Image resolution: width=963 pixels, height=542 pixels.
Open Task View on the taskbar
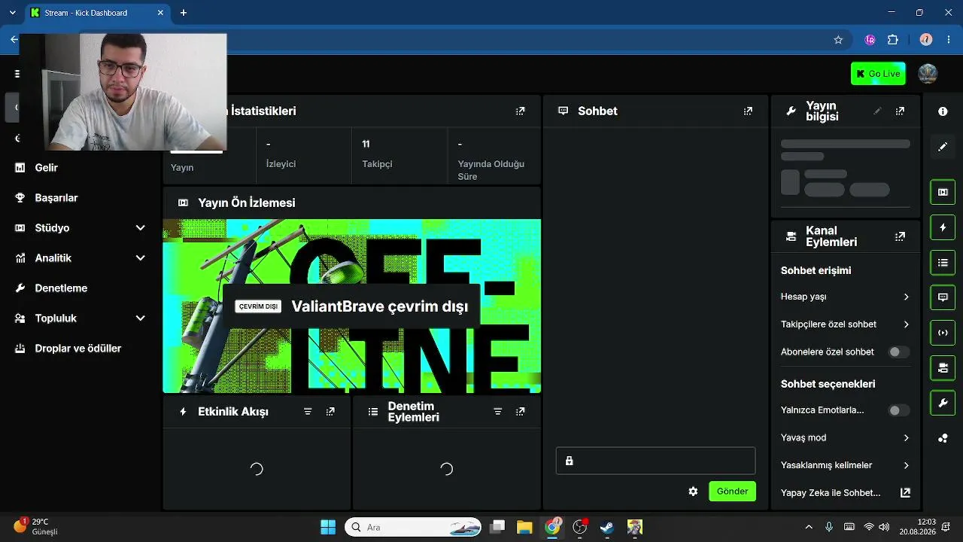coord(497,527)
